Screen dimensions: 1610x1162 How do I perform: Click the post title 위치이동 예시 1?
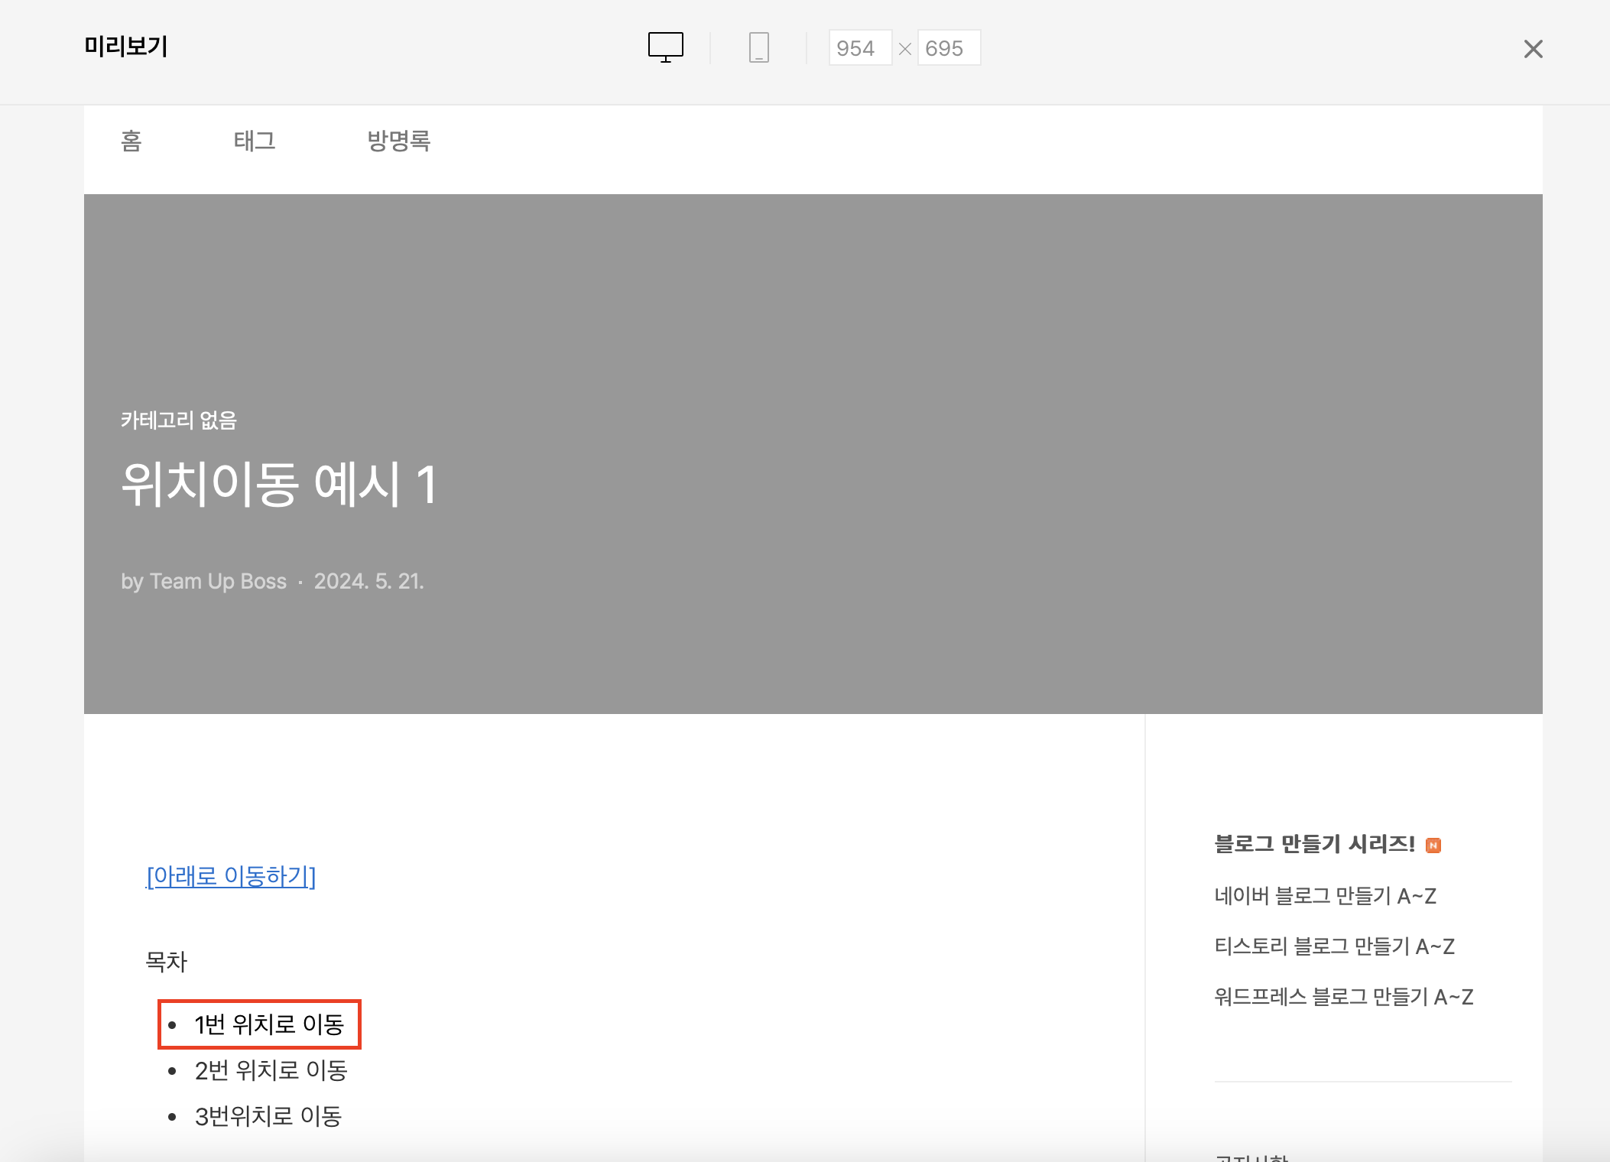[279, 485]
